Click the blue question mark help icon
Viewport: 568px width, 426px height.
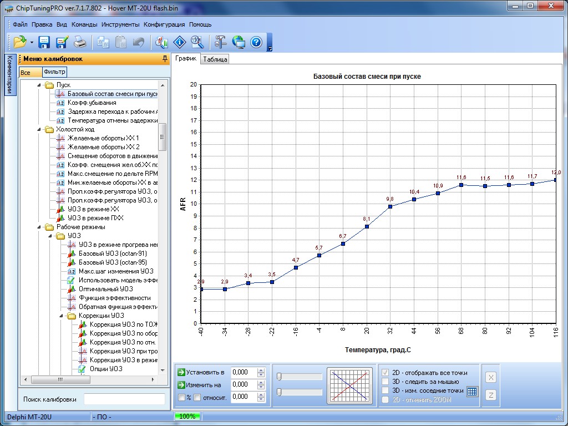tap(256, 42)
